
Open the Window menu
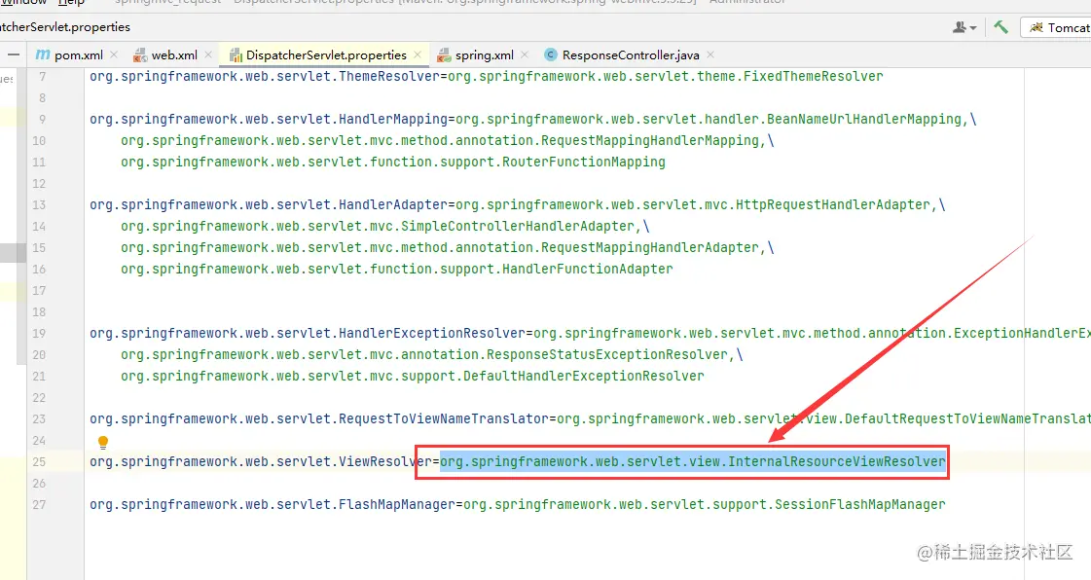click(x=24, y=2)
